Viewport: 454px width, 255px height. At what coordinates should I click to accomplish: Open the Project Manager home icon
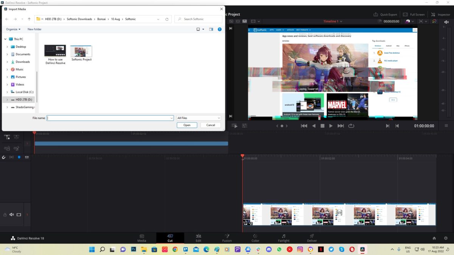[x=434, y=238]
